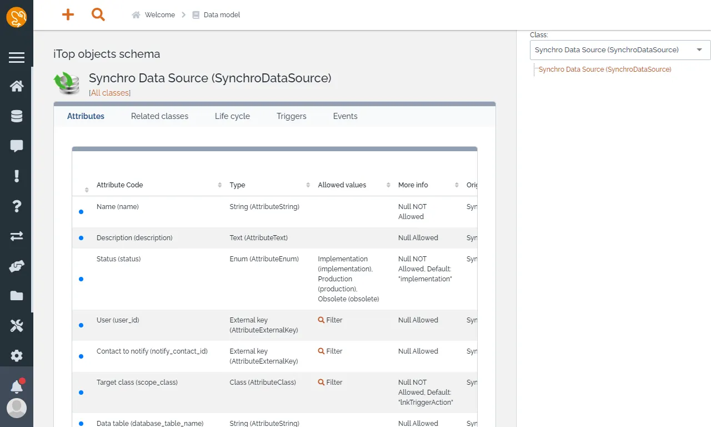
Task: Click the All classes link
Action: (110, 93)
